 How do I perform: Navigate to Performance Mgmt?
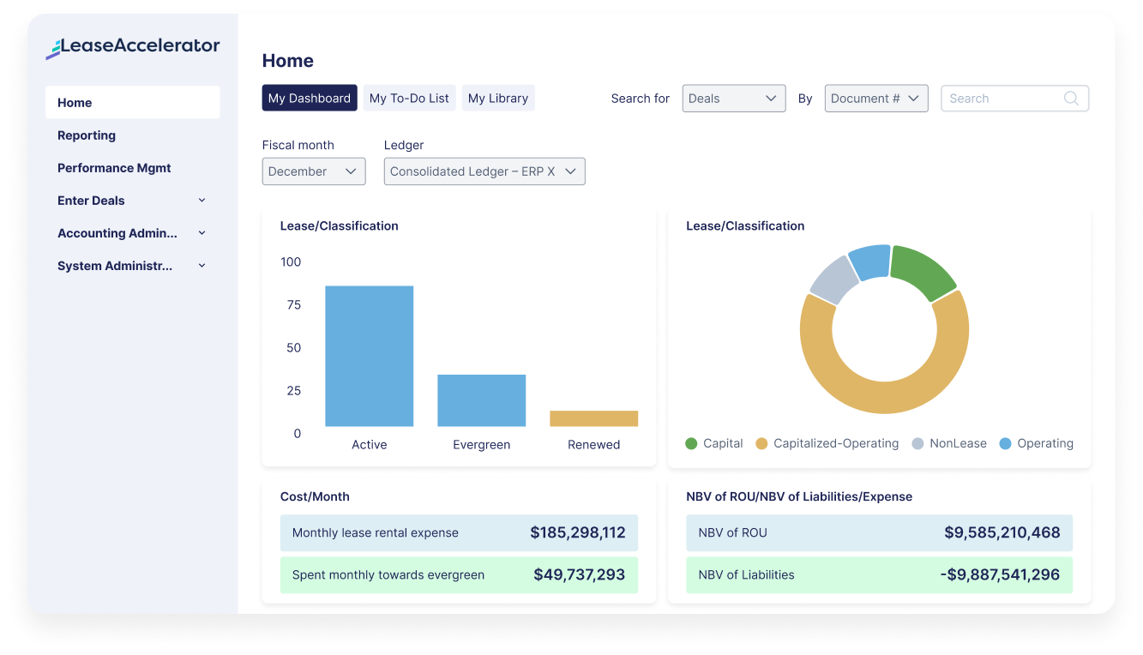pos(112,167)
